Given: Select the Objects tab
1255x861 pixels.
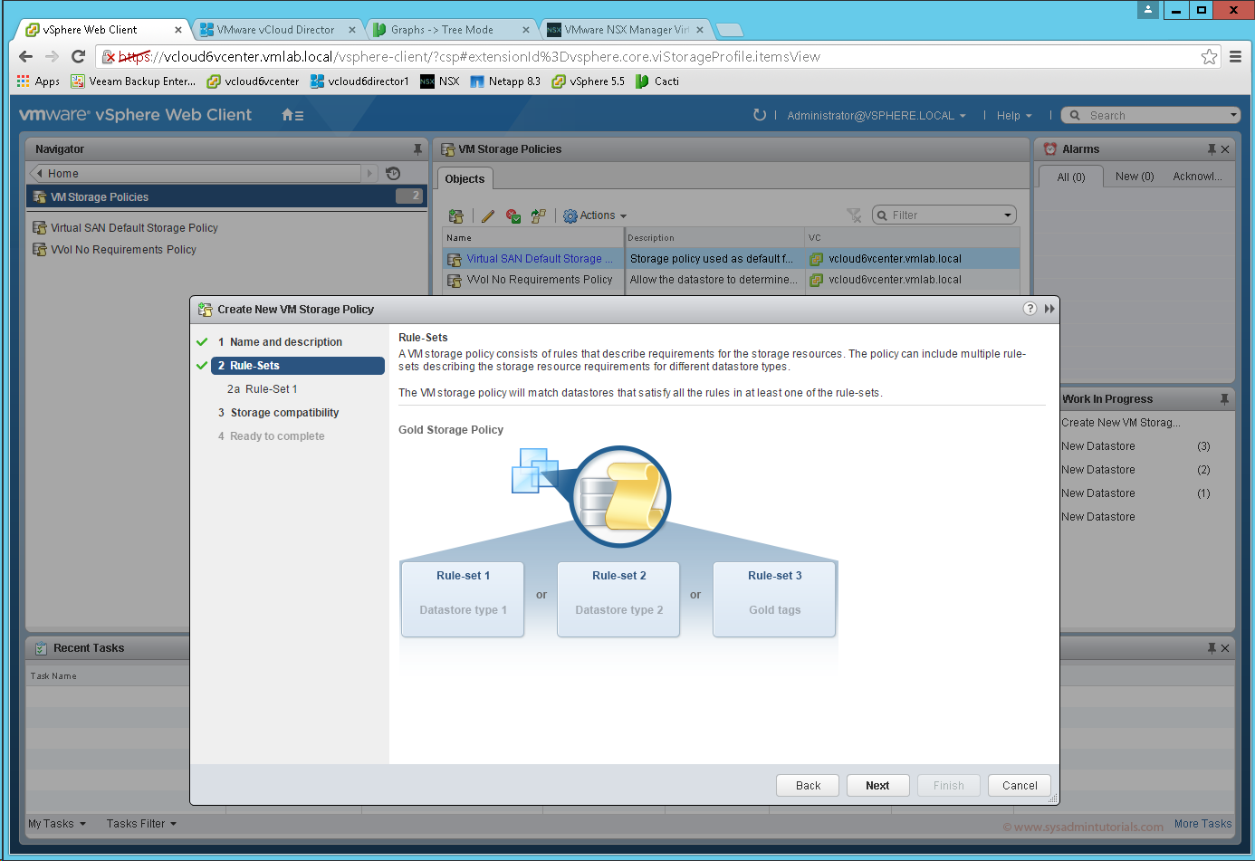Looking at the screenshot, I should [465, 179].
